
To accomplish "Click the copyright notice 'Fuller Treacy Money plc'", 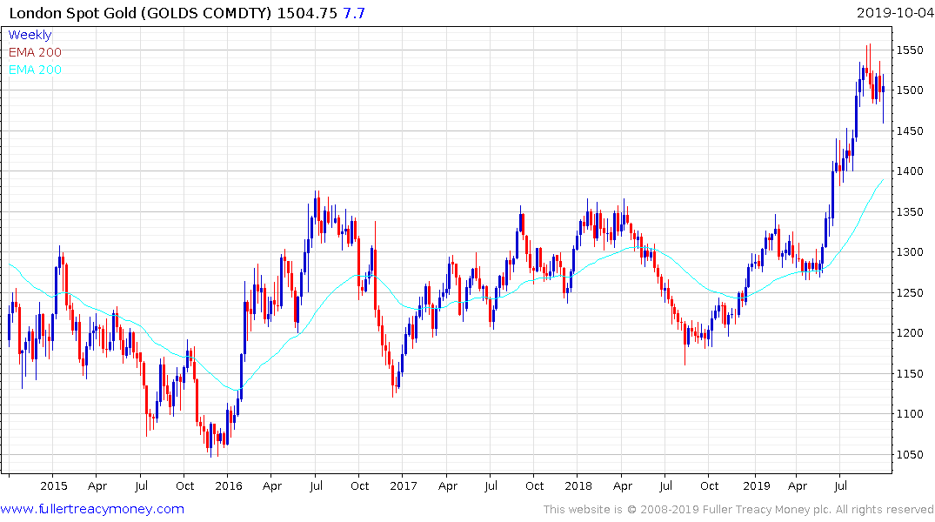I will pyautogui.click(x=767, y=510).
